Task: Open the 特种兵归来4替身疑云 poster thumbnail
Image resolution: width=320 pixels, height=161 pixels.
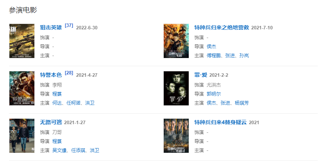Action: (176, 136)
